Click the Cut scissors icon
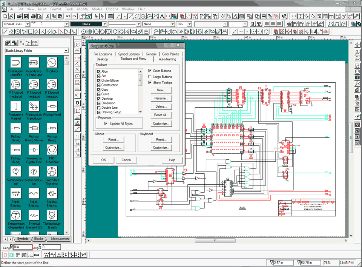Screen dimensions: 362x267 pyautogui.click(x=48, y=17)
